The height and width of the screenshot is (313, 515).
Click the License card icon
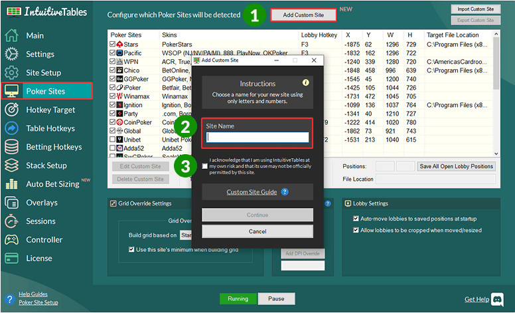(x=11, y=258)
